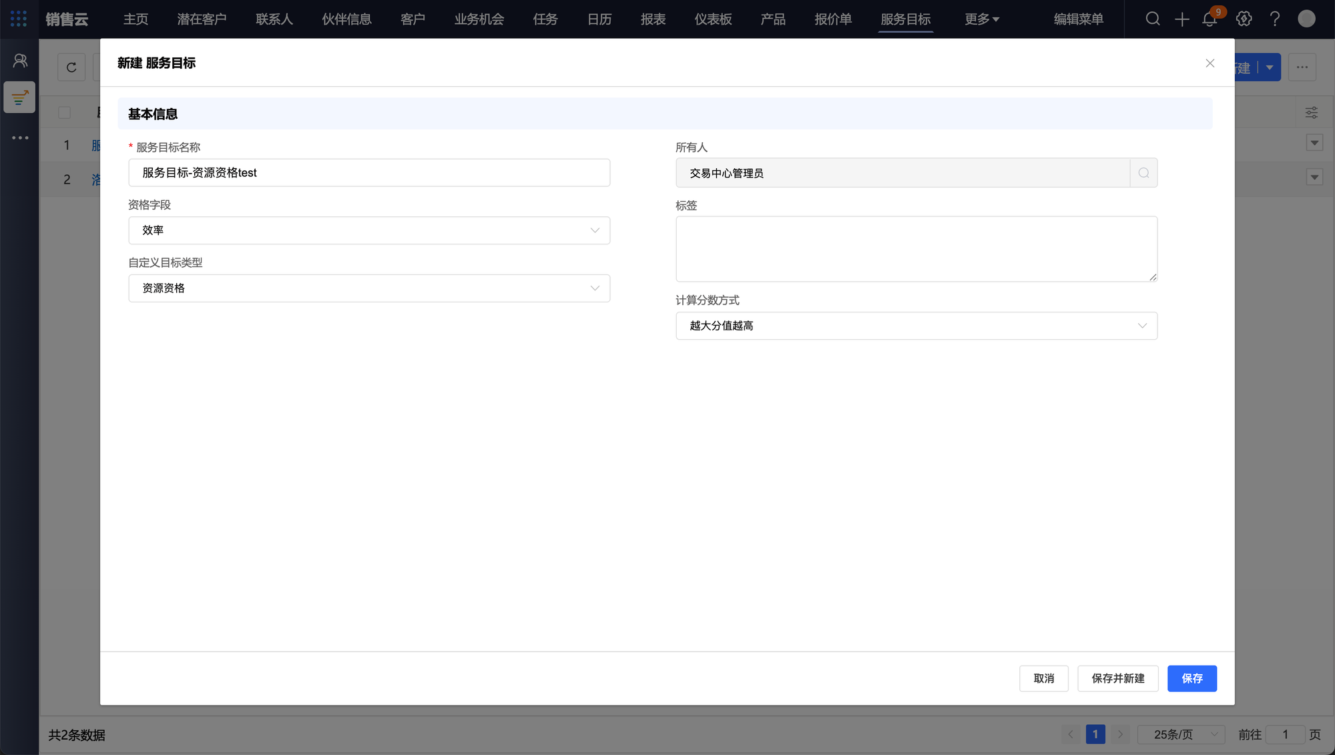Screen dimensions: 1335x755
Task: Click the refresh list icon
Action: (71, 67)
